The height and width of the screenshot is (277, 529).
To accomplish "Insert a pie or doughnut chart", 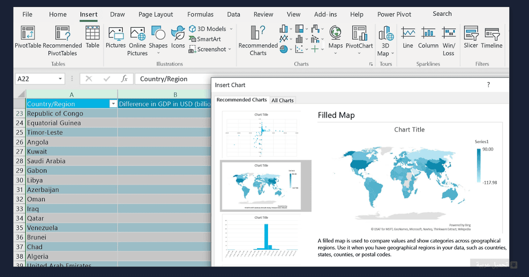I will tap(283, 49).
